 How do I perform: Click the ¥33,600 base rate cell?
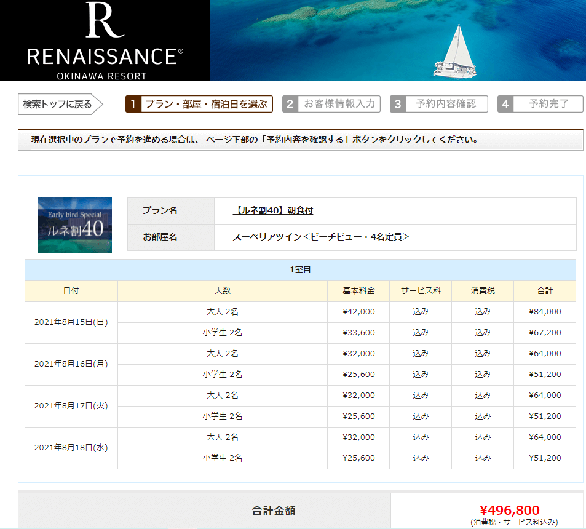point(358,333)
